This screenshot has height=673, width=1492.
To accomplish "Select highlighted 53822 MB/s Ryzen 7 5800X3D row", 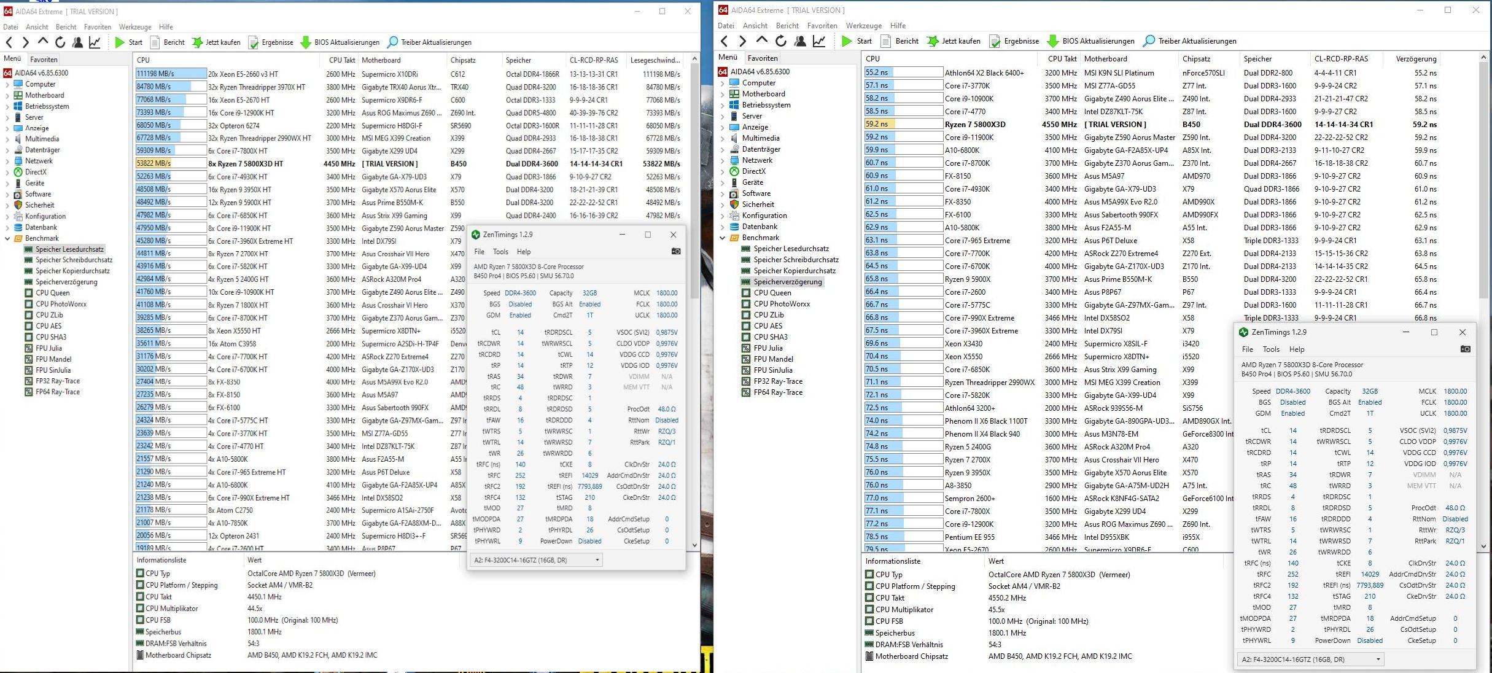I will 408,164.
